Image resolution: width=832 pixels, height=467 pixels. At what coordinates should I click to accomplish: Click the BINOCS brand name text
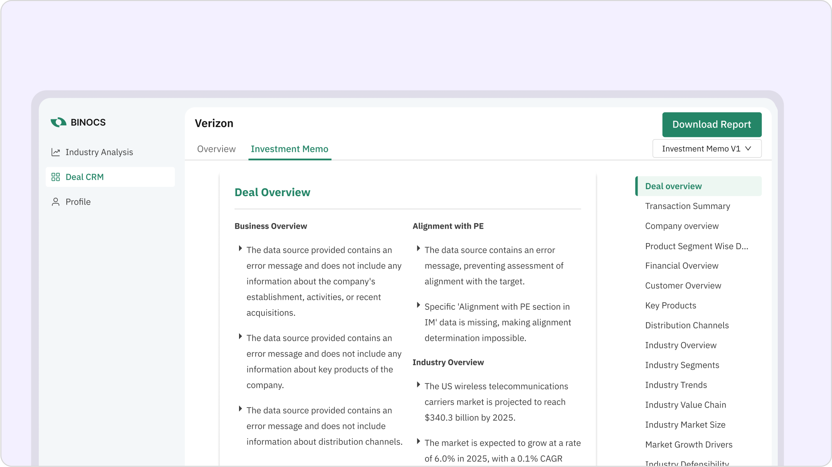tap(88, 123)
